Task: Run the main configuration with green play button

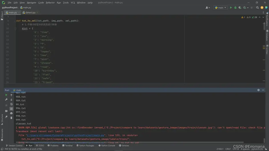Action: pyautogui.click(x=231, y=7)
